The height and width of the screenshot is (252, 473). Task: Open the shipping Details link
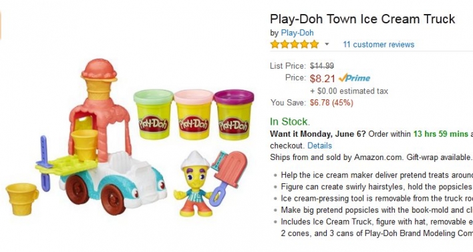[x=319, y=146]
